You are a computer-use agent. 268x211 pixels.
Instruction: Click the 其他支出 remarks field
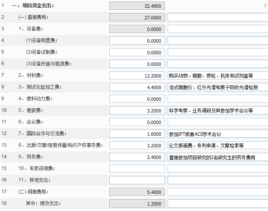218,180
